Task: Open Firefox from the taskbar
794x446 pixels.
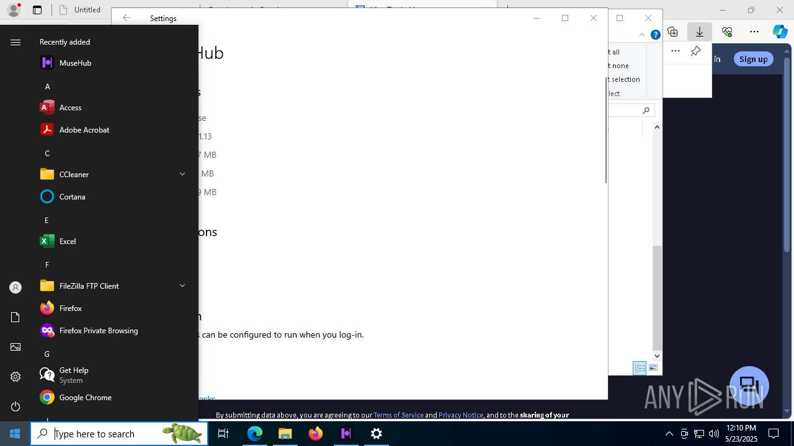Action: pyautogui.click(x=316, y=434)
